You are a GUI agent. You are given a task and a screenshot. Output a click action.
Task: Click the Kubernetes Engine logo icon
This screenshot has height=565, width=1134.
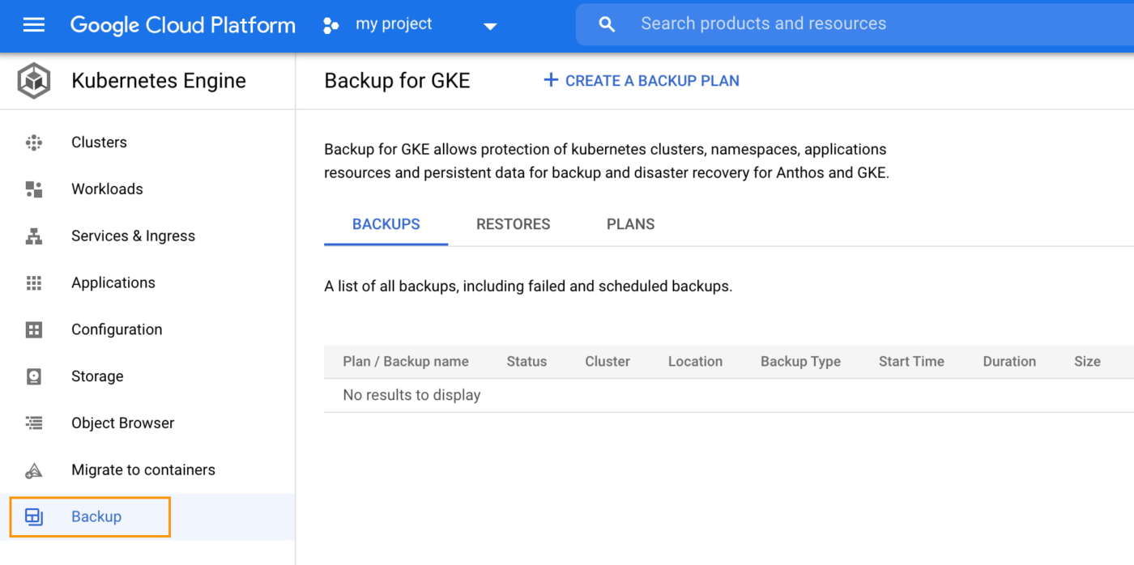(x=32, y=80)
